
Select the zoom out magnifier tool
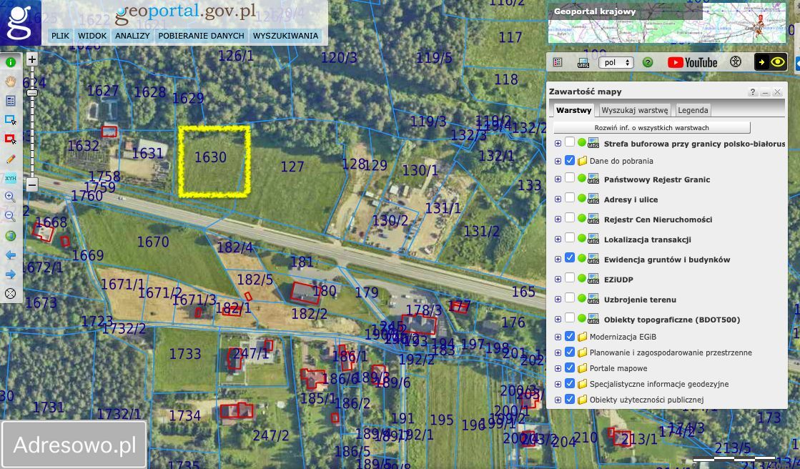tap(10, 217)
